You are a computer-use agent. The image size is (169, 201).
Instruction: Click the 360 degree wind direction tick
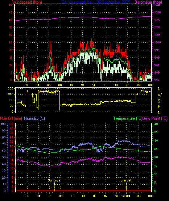coord(11,88)
